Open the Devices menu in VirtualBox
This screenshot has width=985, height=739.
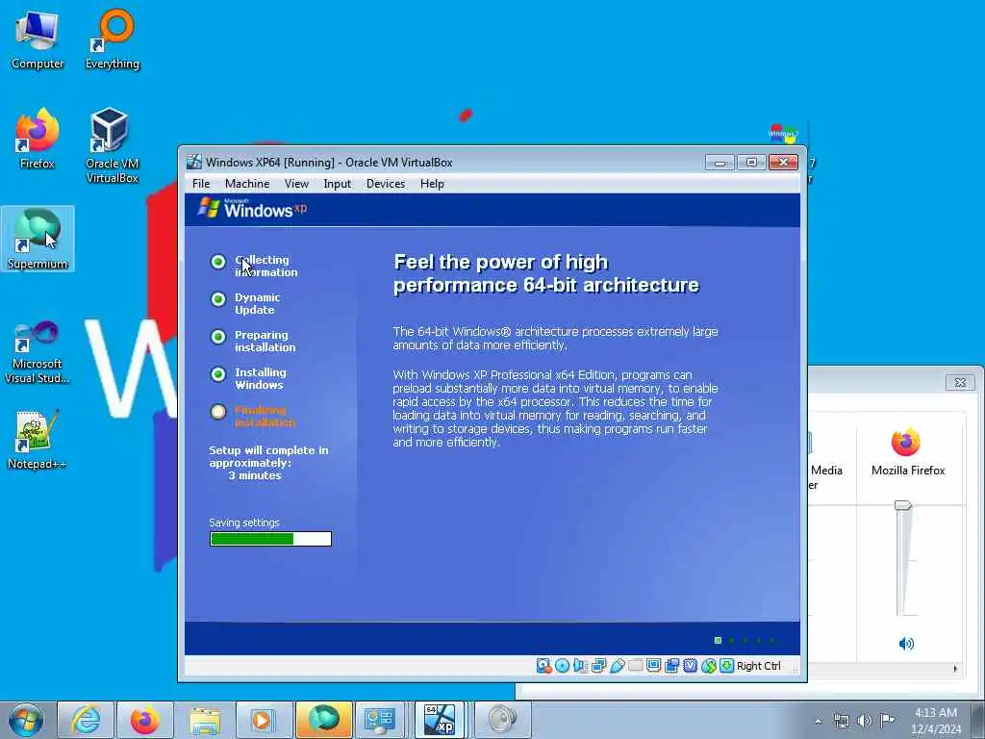click(386, 184)
